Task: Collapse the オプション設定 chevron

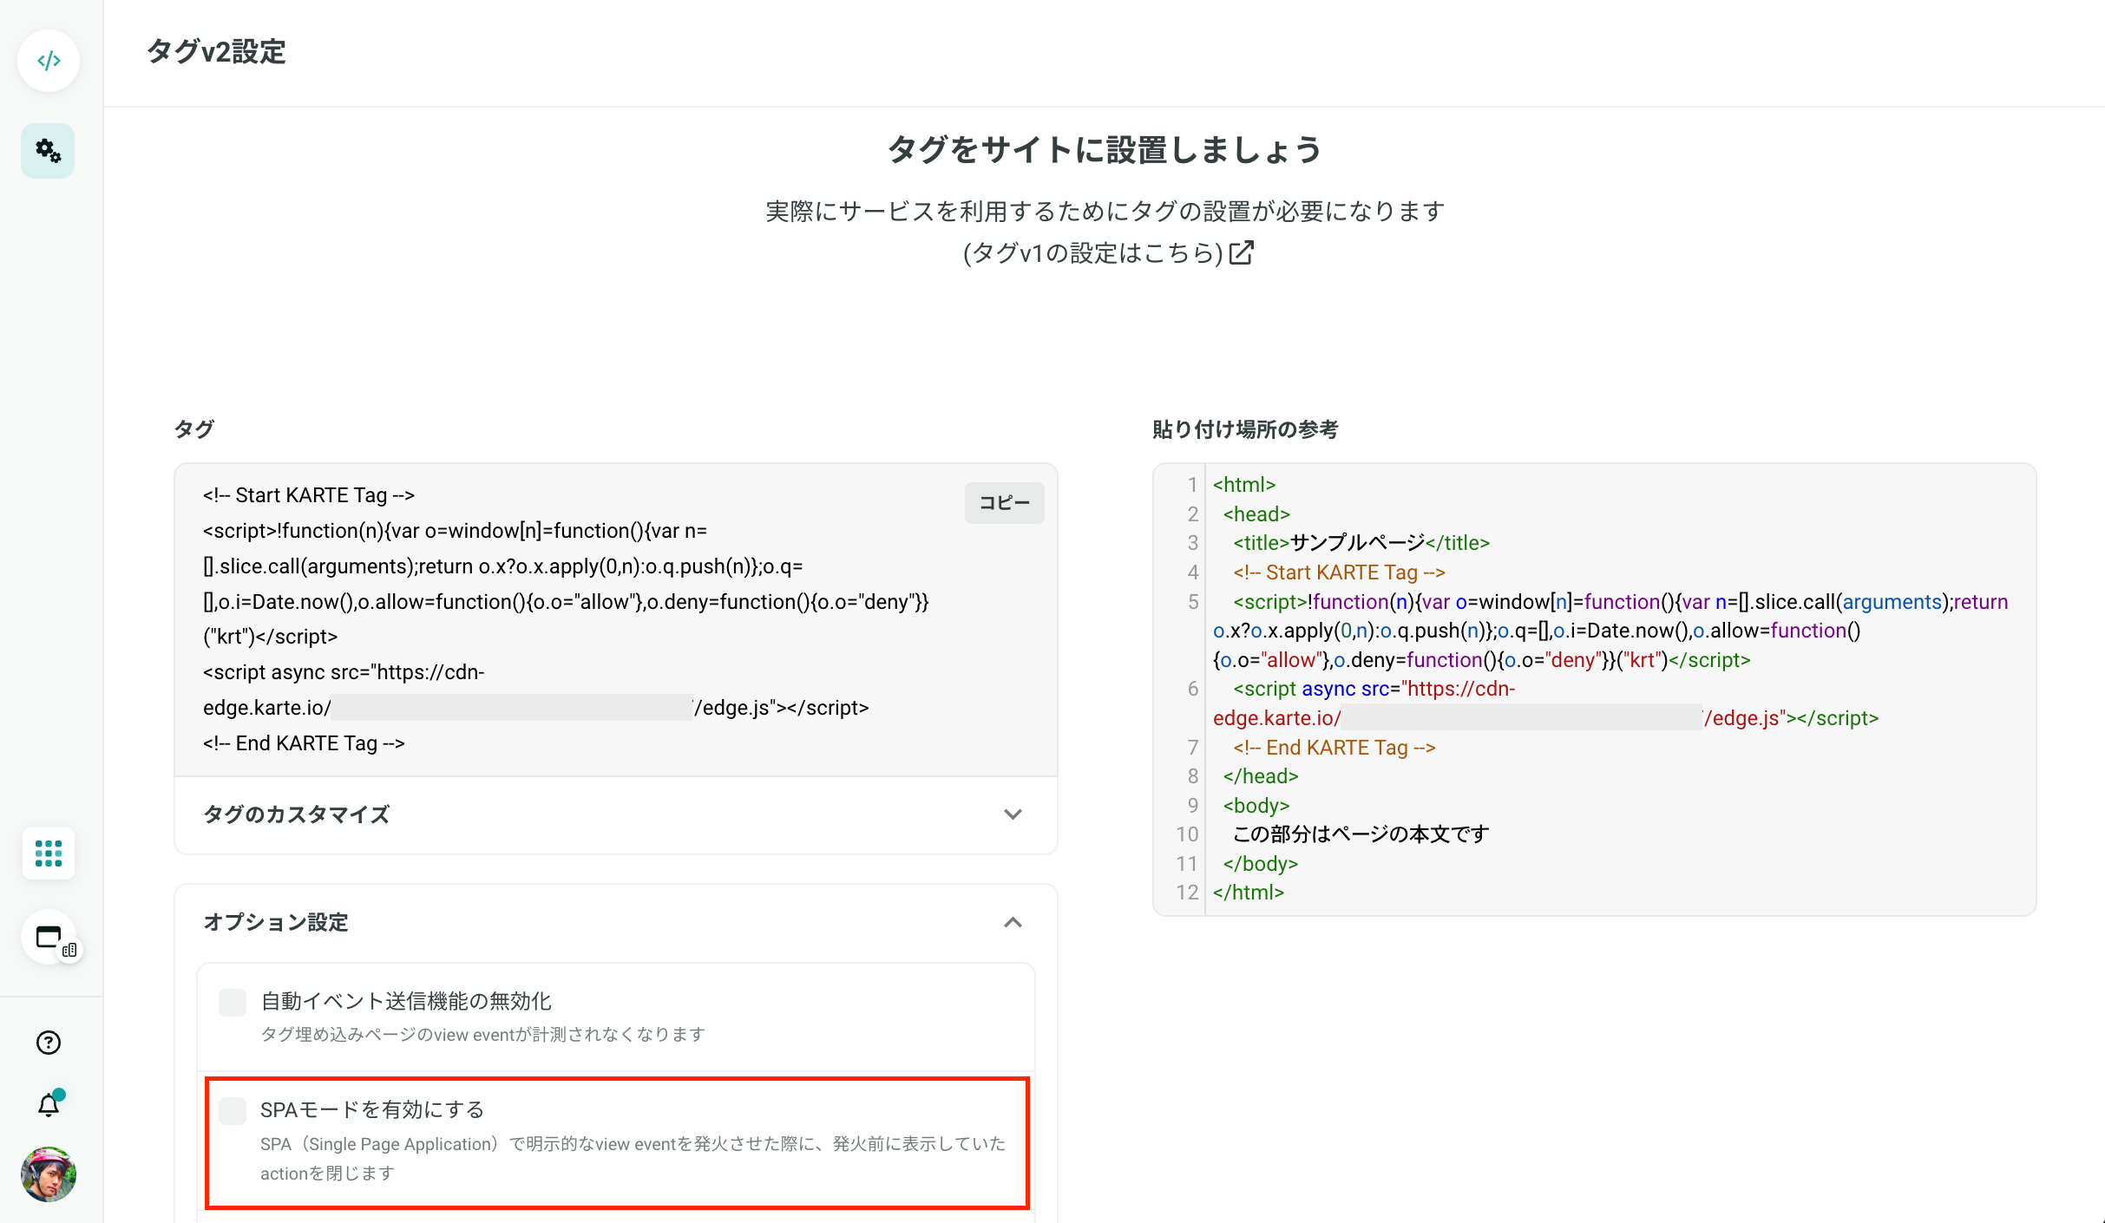Action: [x=1013, y=922]
